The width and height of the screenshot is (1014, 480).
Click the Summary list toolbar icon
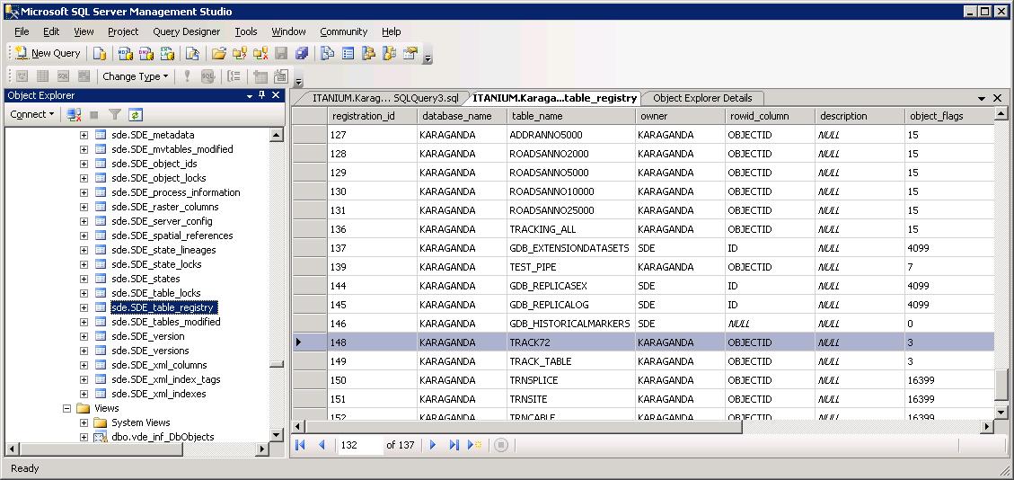(x=348, y=54)
